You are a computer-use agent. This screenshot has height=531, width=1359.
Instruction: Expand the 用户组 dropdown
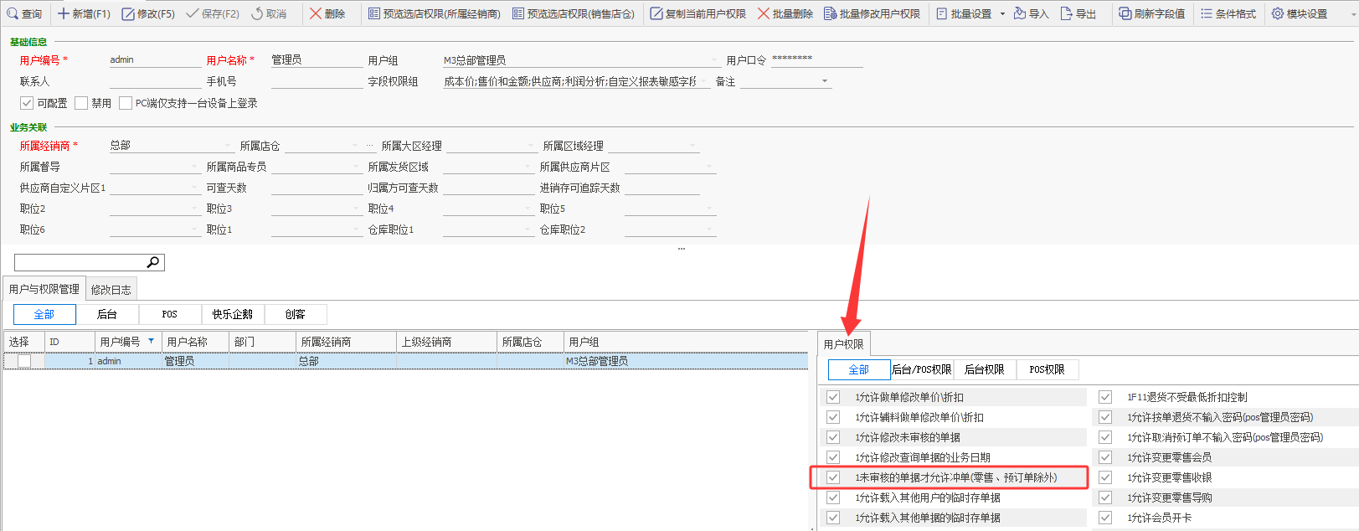point(713,60)
